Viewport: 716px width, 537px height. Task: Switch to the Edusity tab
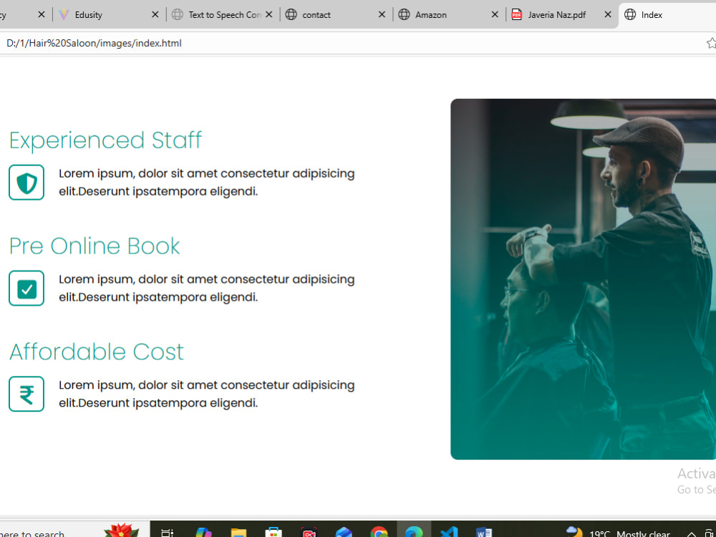tap(109, 14)
